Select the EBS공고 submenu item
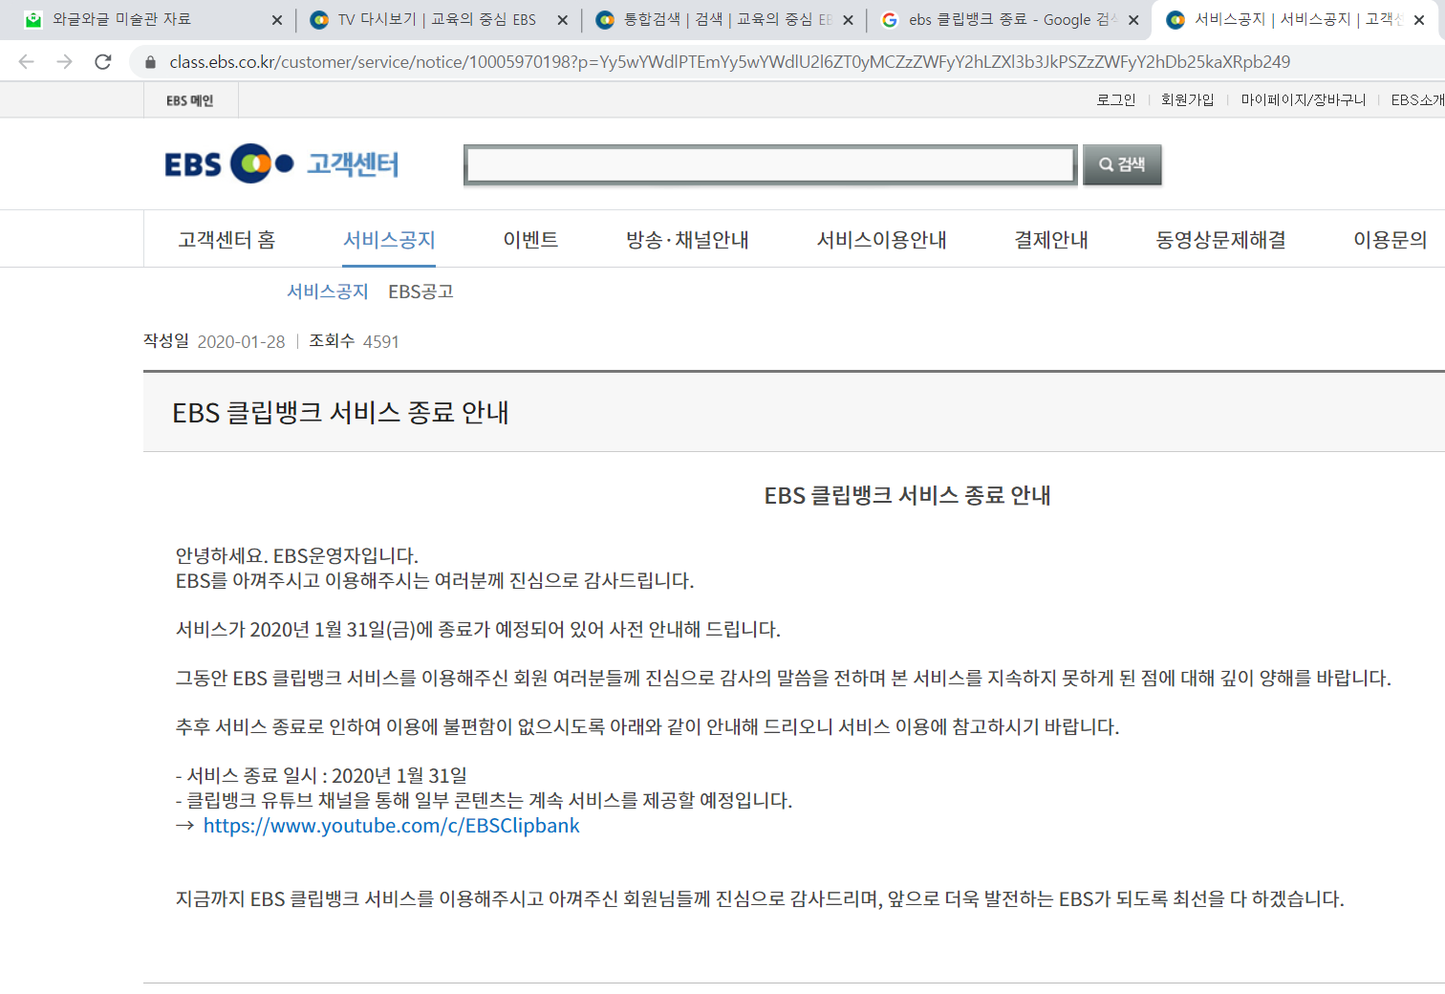The width and height of the screenshot is (1445, 994). point(421,292)
